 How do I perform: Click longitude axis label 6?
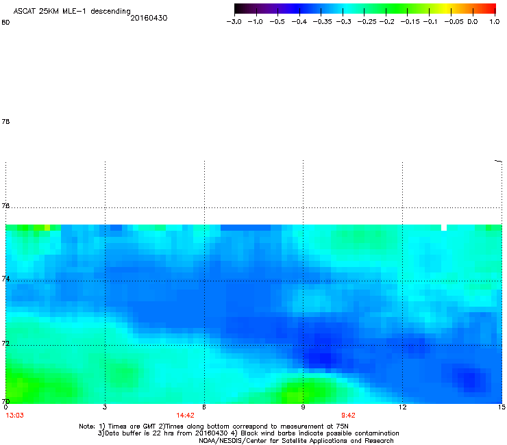point(204,407)
